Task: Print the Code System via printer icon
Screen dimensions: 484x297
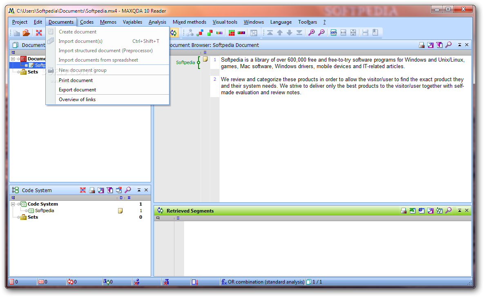Action: [92, 190]
